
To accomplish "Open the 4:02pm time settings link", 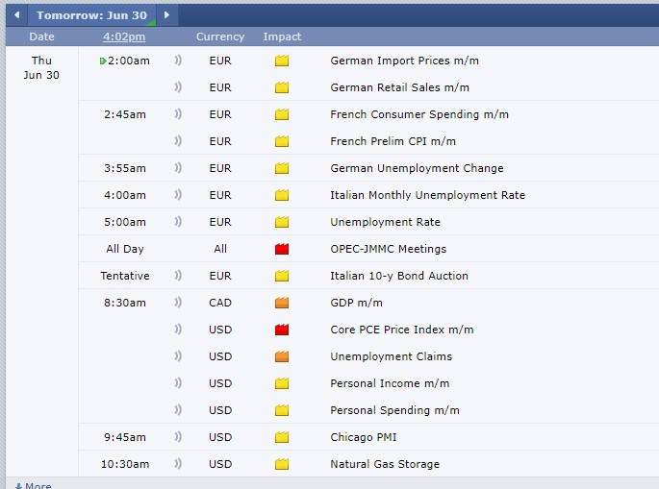I will (124, 37).
